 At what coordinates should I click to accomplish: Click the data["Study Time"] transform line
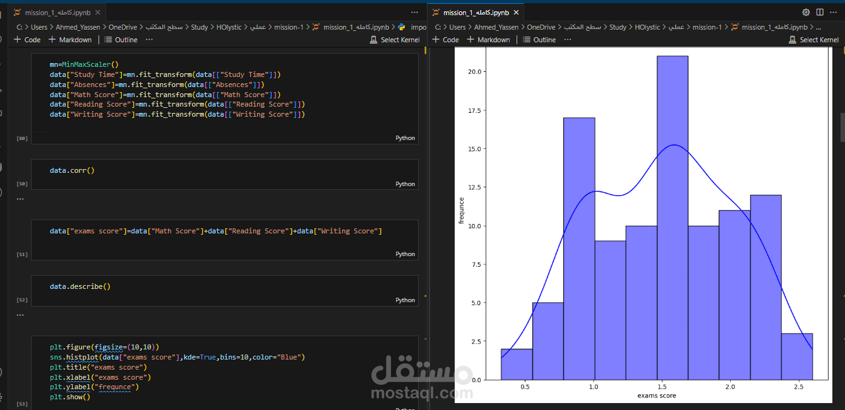tap(165, 74)
